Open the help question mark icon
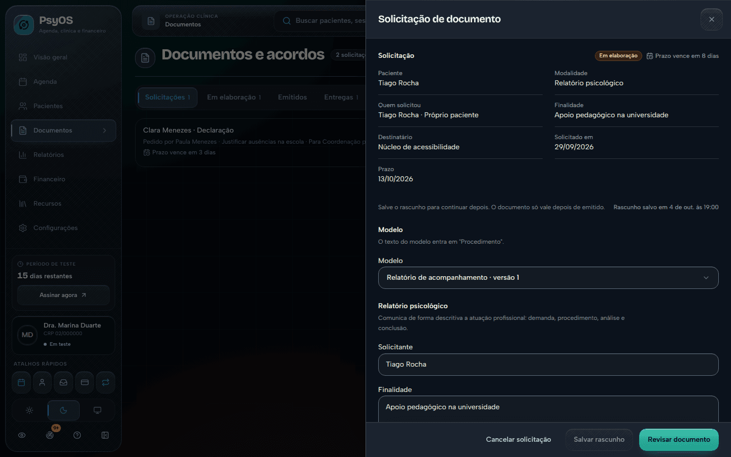This screenshot has width=731, height=457. click(x=77, y=435)
